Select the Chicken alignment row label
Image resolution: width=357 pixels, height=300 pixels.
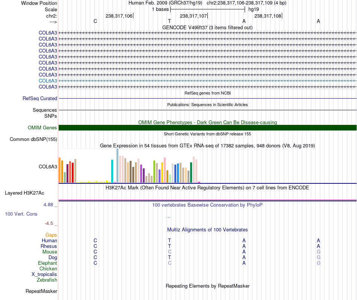point(48,268)
